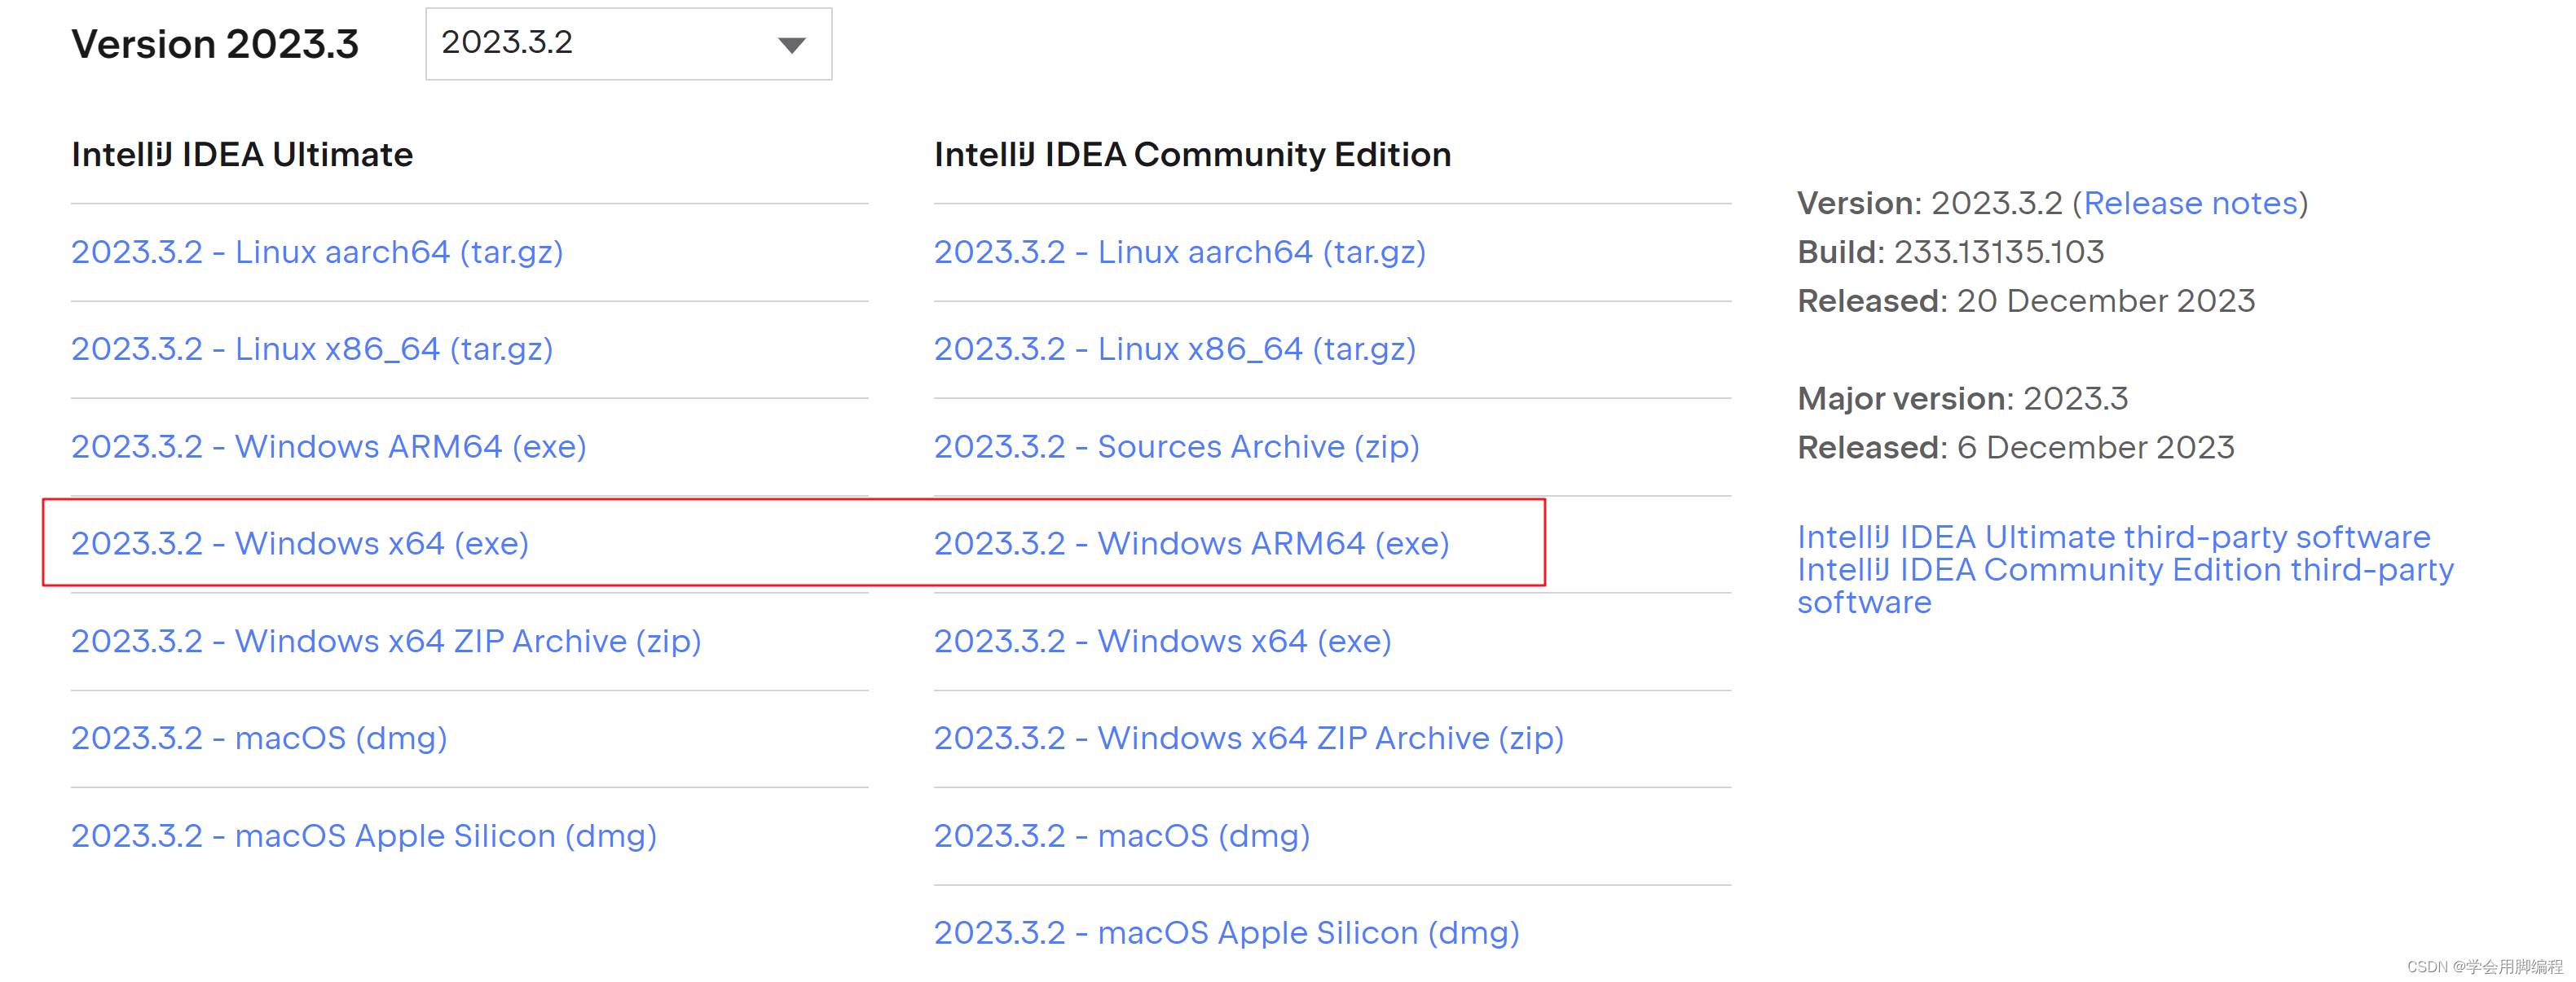2576x982 pixels.
Task: Download Community macOS Apple Silicon dmg
Action: coord(1227,933)
